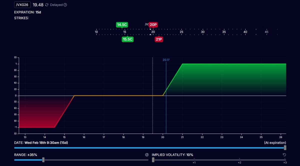
Task: Click the reset implied volatility icon
Action: tap(284, 155)
